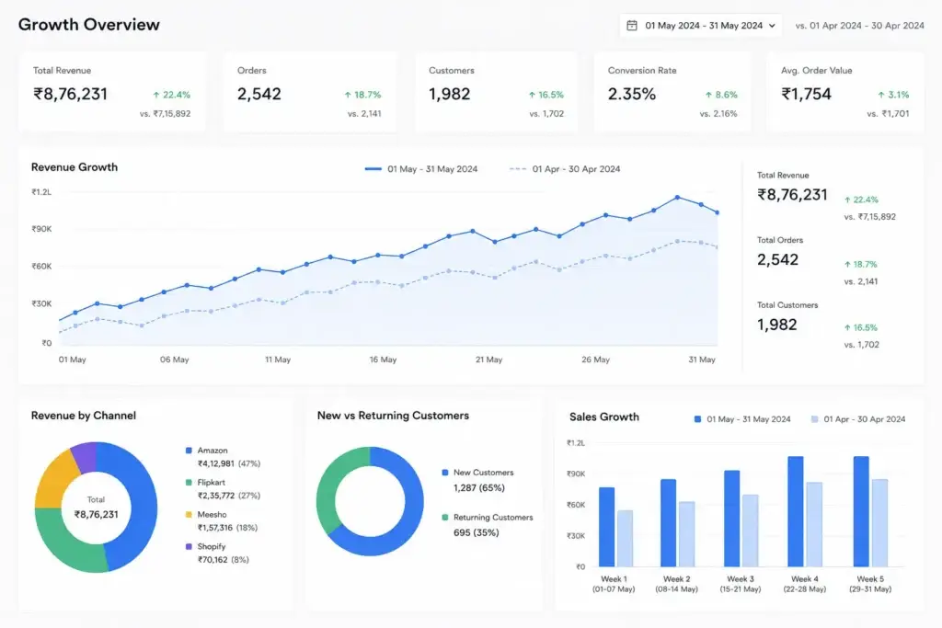Select the Orders 2,542 top card
This screenshot has width=942, height=628.
coord(310,92)
